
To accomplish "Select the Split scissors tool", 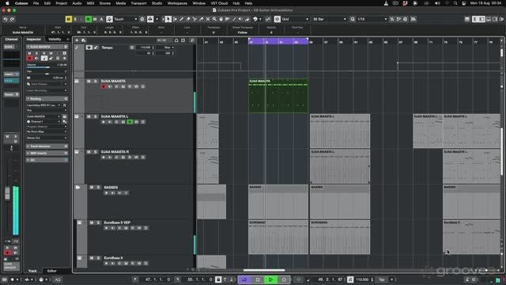I will pos(194,19).
